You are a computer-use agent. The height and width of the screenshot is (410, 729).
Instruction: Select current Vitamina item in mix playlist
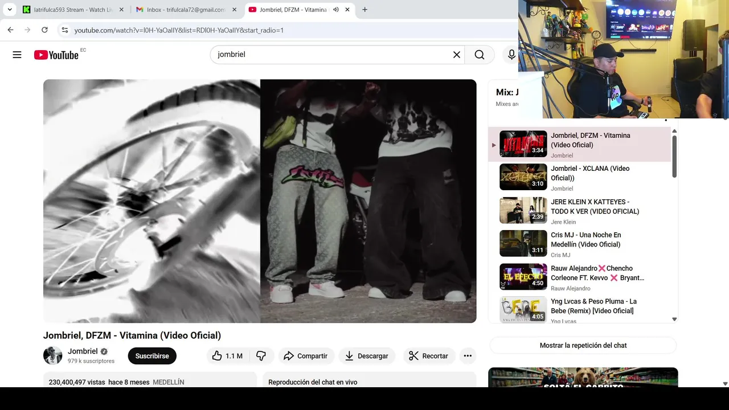point(580,145)
